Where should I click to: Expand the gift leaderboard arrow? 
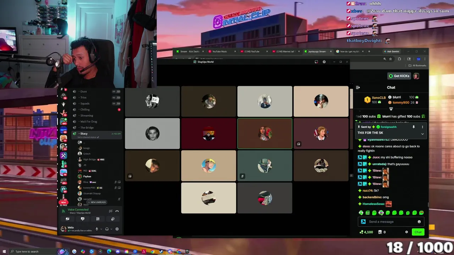click(x=391, y=109)
